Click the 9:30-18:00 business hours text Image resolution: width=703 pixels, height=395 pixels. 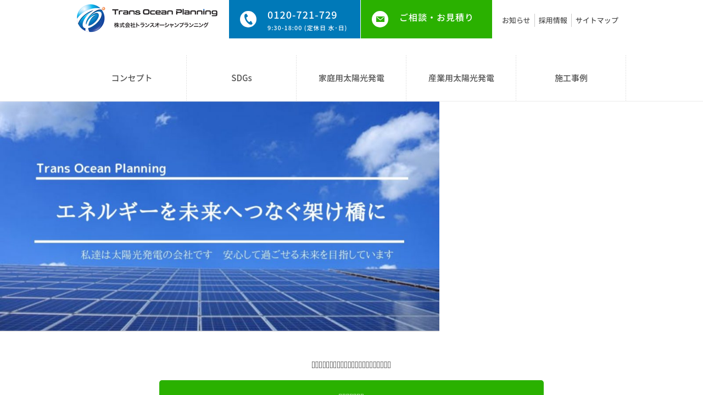(307, 28)
